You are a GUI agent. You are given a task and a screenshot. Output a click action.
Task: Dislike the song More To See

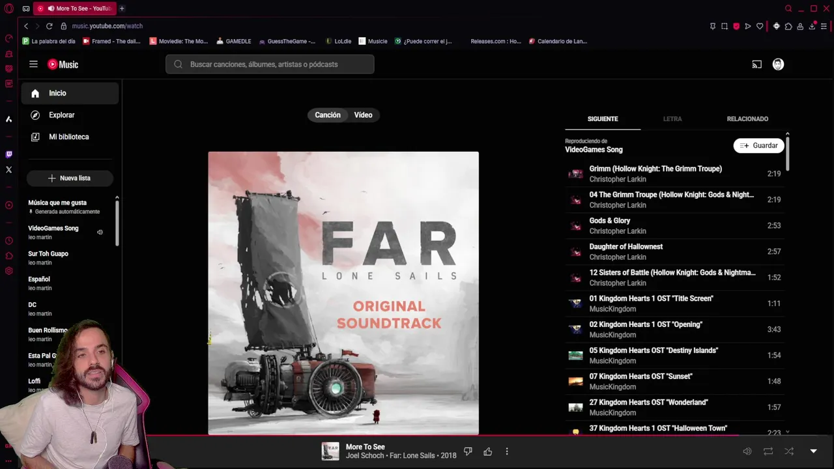coord(468,451)
